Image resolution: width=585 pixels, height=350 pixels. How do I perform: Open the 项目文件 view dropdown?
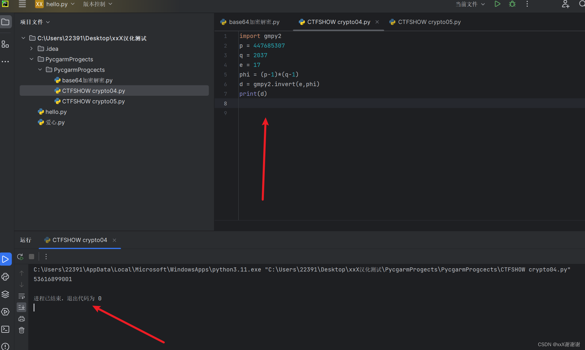(35, 22)
